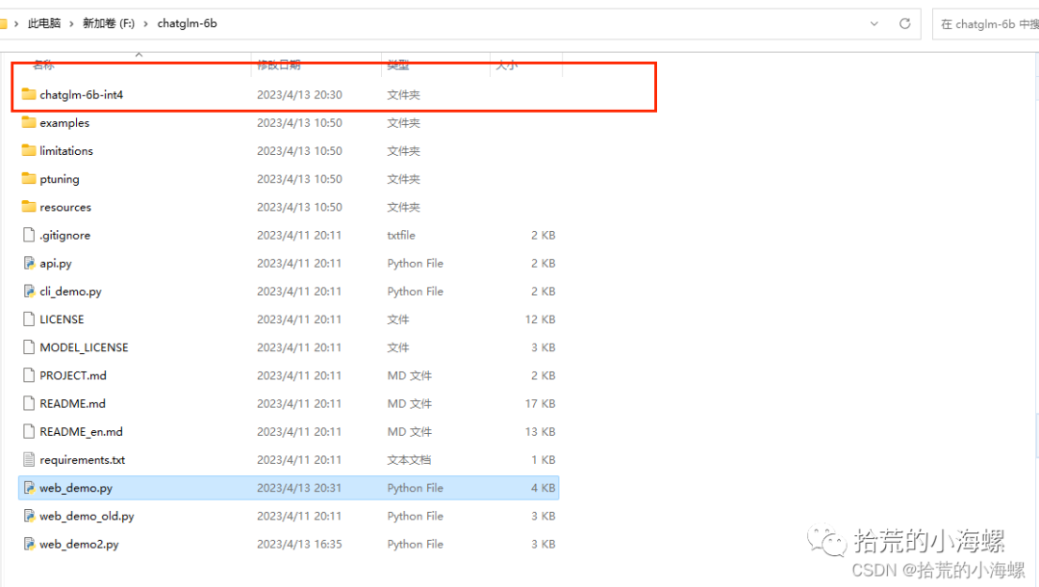Click date 2023/4/13 20:30 of chatglm-6b-int4
This screenshot has height=587, width=1039.
[299, 94]
